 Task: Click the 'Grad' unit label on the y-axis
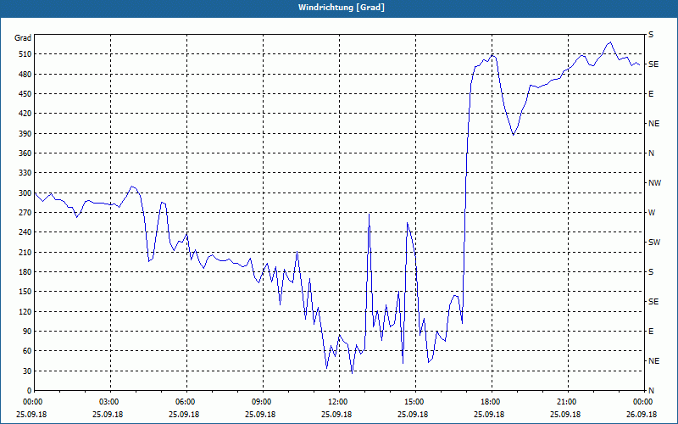pyautogui.click(x=23, y=38)
